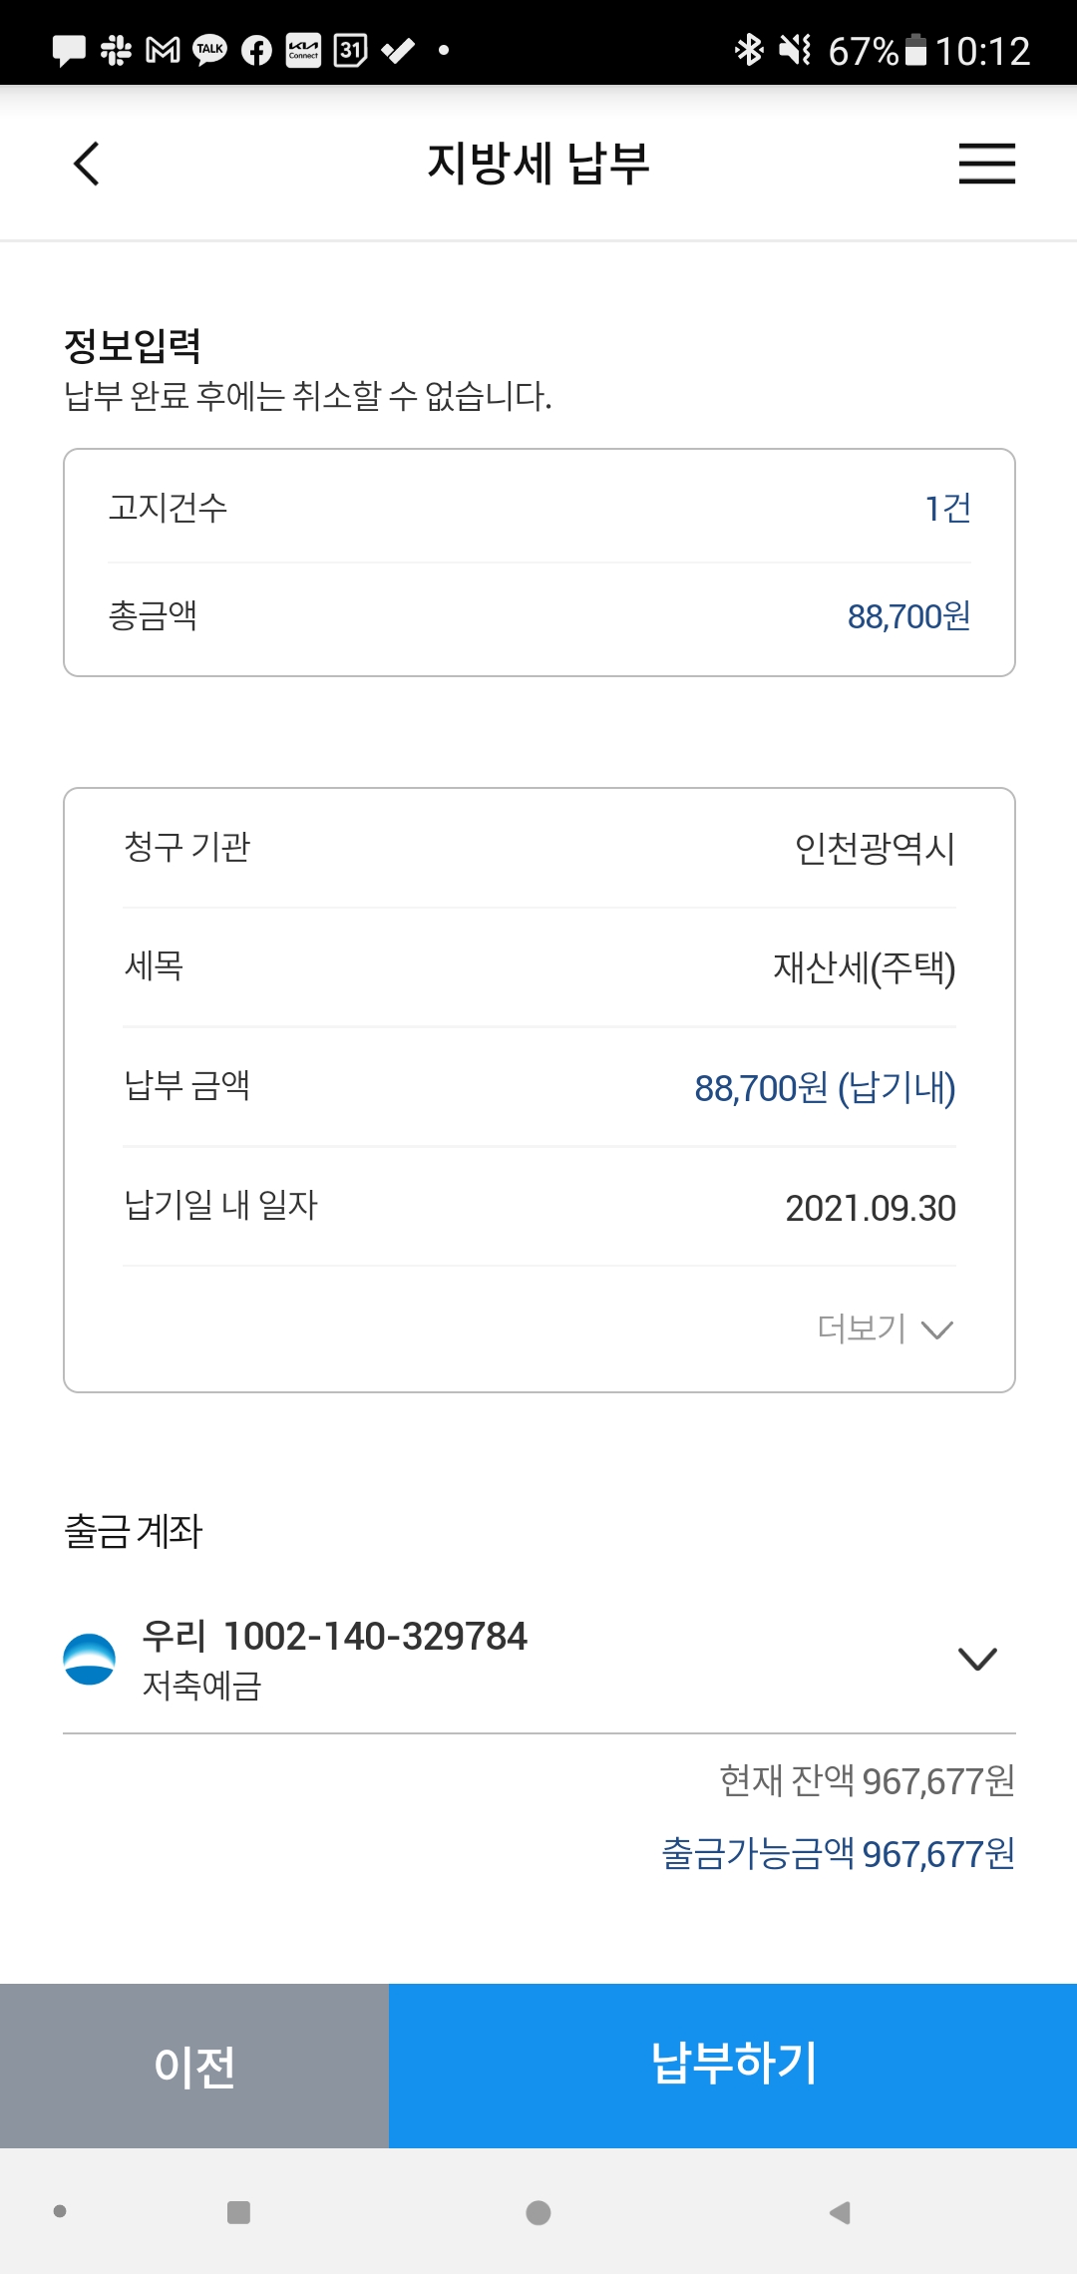Image resolution: width=1077 pixels, height=2274 pixels.
Task: Tap the 총금액 88,700원 row
Action: click(x=538, y=616)
